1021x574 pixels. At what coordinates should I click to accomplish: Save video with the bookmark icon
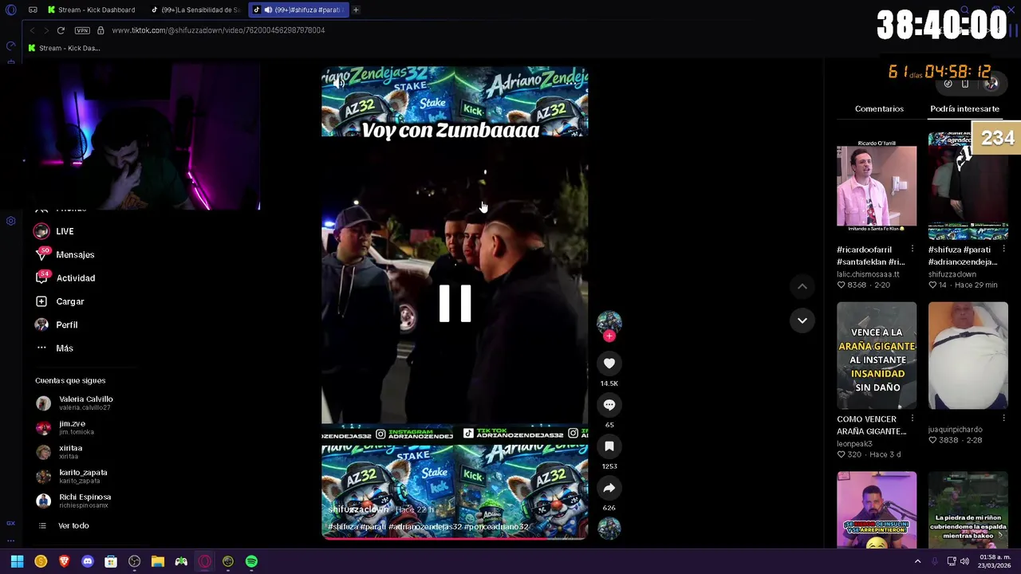[609, 446]
